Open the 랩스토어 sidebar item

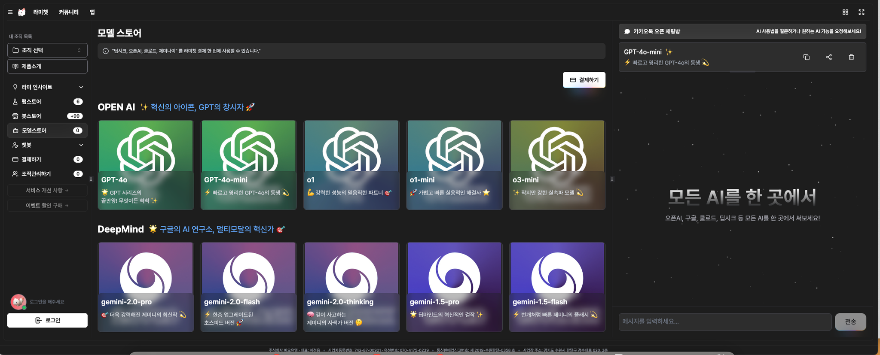47,102
